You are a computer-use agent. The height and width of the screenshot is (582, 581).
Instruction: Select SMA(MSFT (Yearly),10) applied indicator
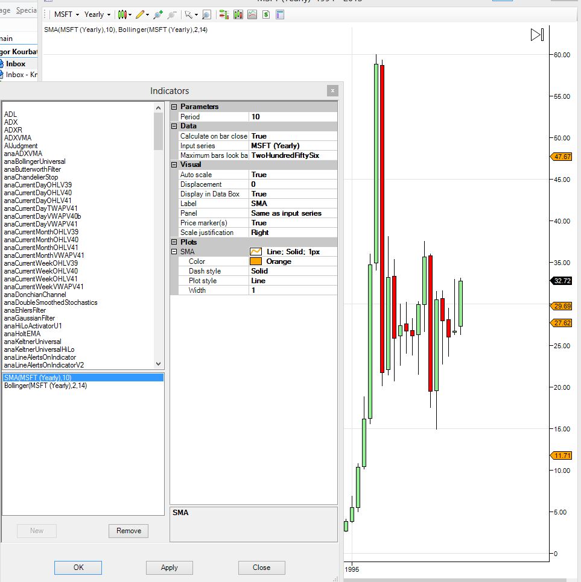[x=83, y=378]
